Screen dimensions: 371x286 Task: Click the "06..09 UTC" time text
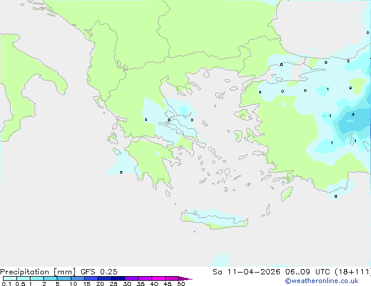point(307,272)
